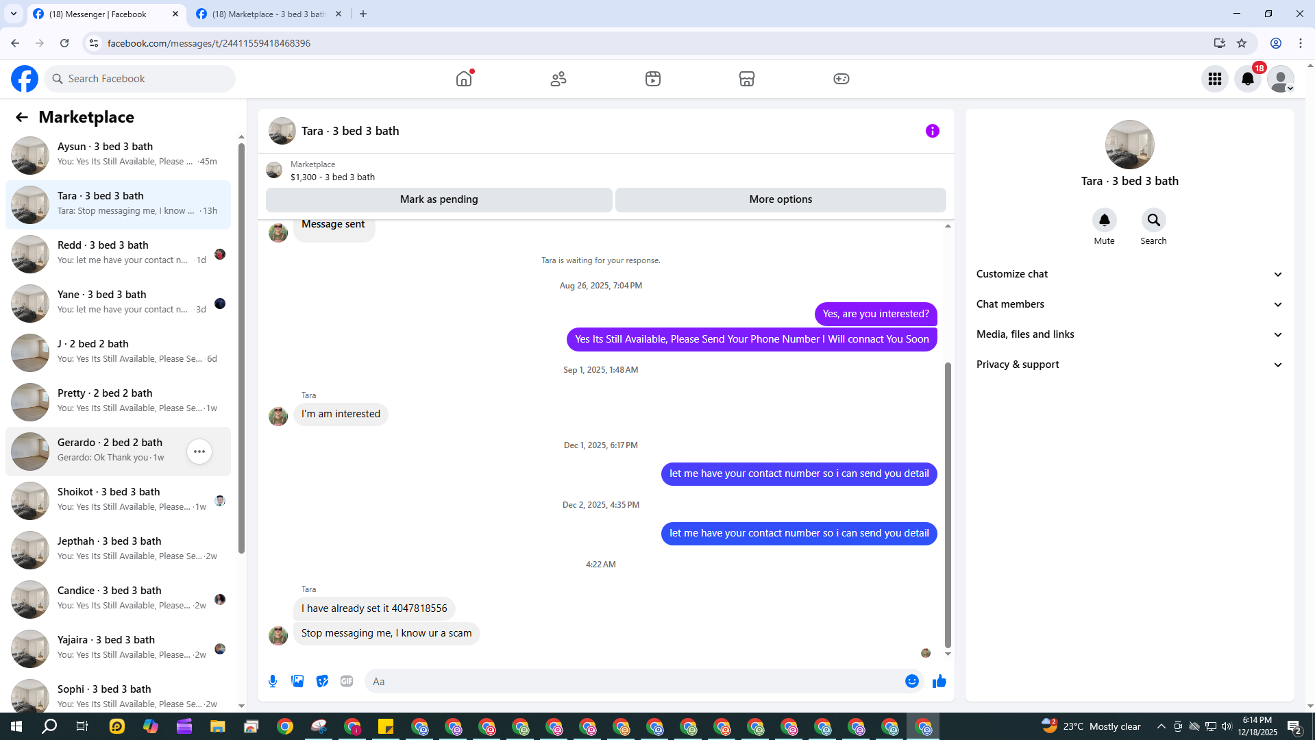This screenshot has width=1315, height=740.
Task: Switch to the Marketplace 3 bed 3 bath tab
Action: [x=269, y=14]
